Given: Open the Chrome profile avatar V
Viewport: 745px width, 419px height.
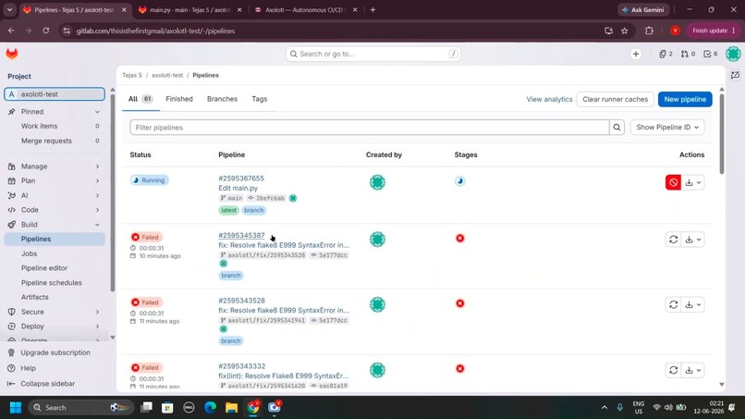Looking at the screenshot, I should (675, 31).
